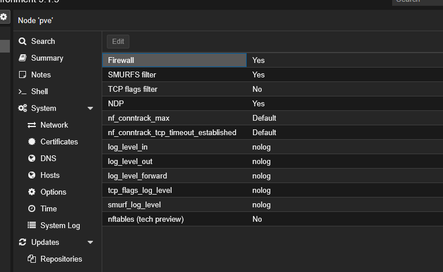Click the Firewall value Yes

coord(258,60)
